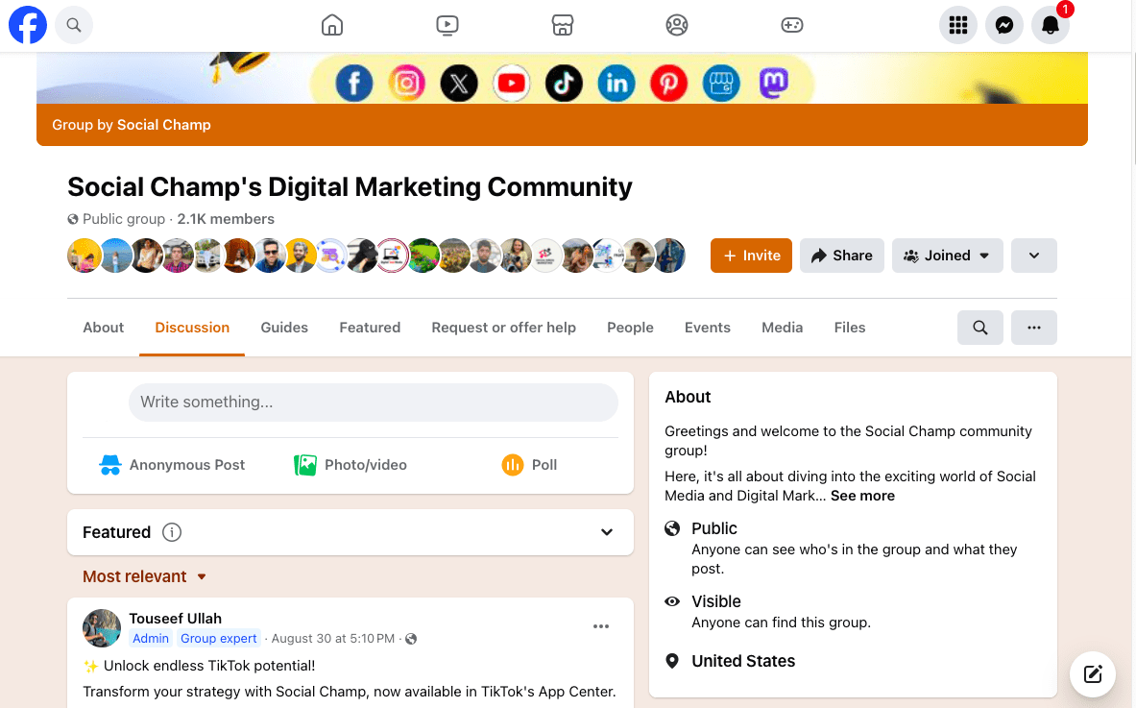Open the Facebook home feed icon
Image resolution: width=1136 pixels, height=708 pixels.
pyautogui.click(x=331, y=25)
